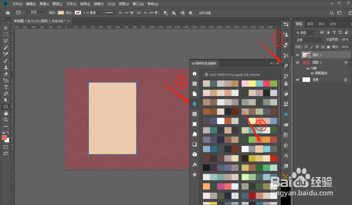Image resolution: width=352 pixels, height=205 pixels.
Task: Hide the 效果 layer effects
Action: point(308,69)
